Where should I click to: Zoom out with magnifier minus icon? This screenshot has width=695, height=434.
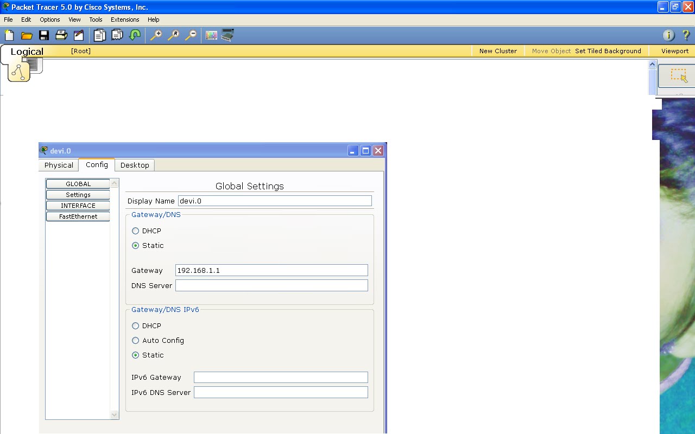click(x=191, y=36)
